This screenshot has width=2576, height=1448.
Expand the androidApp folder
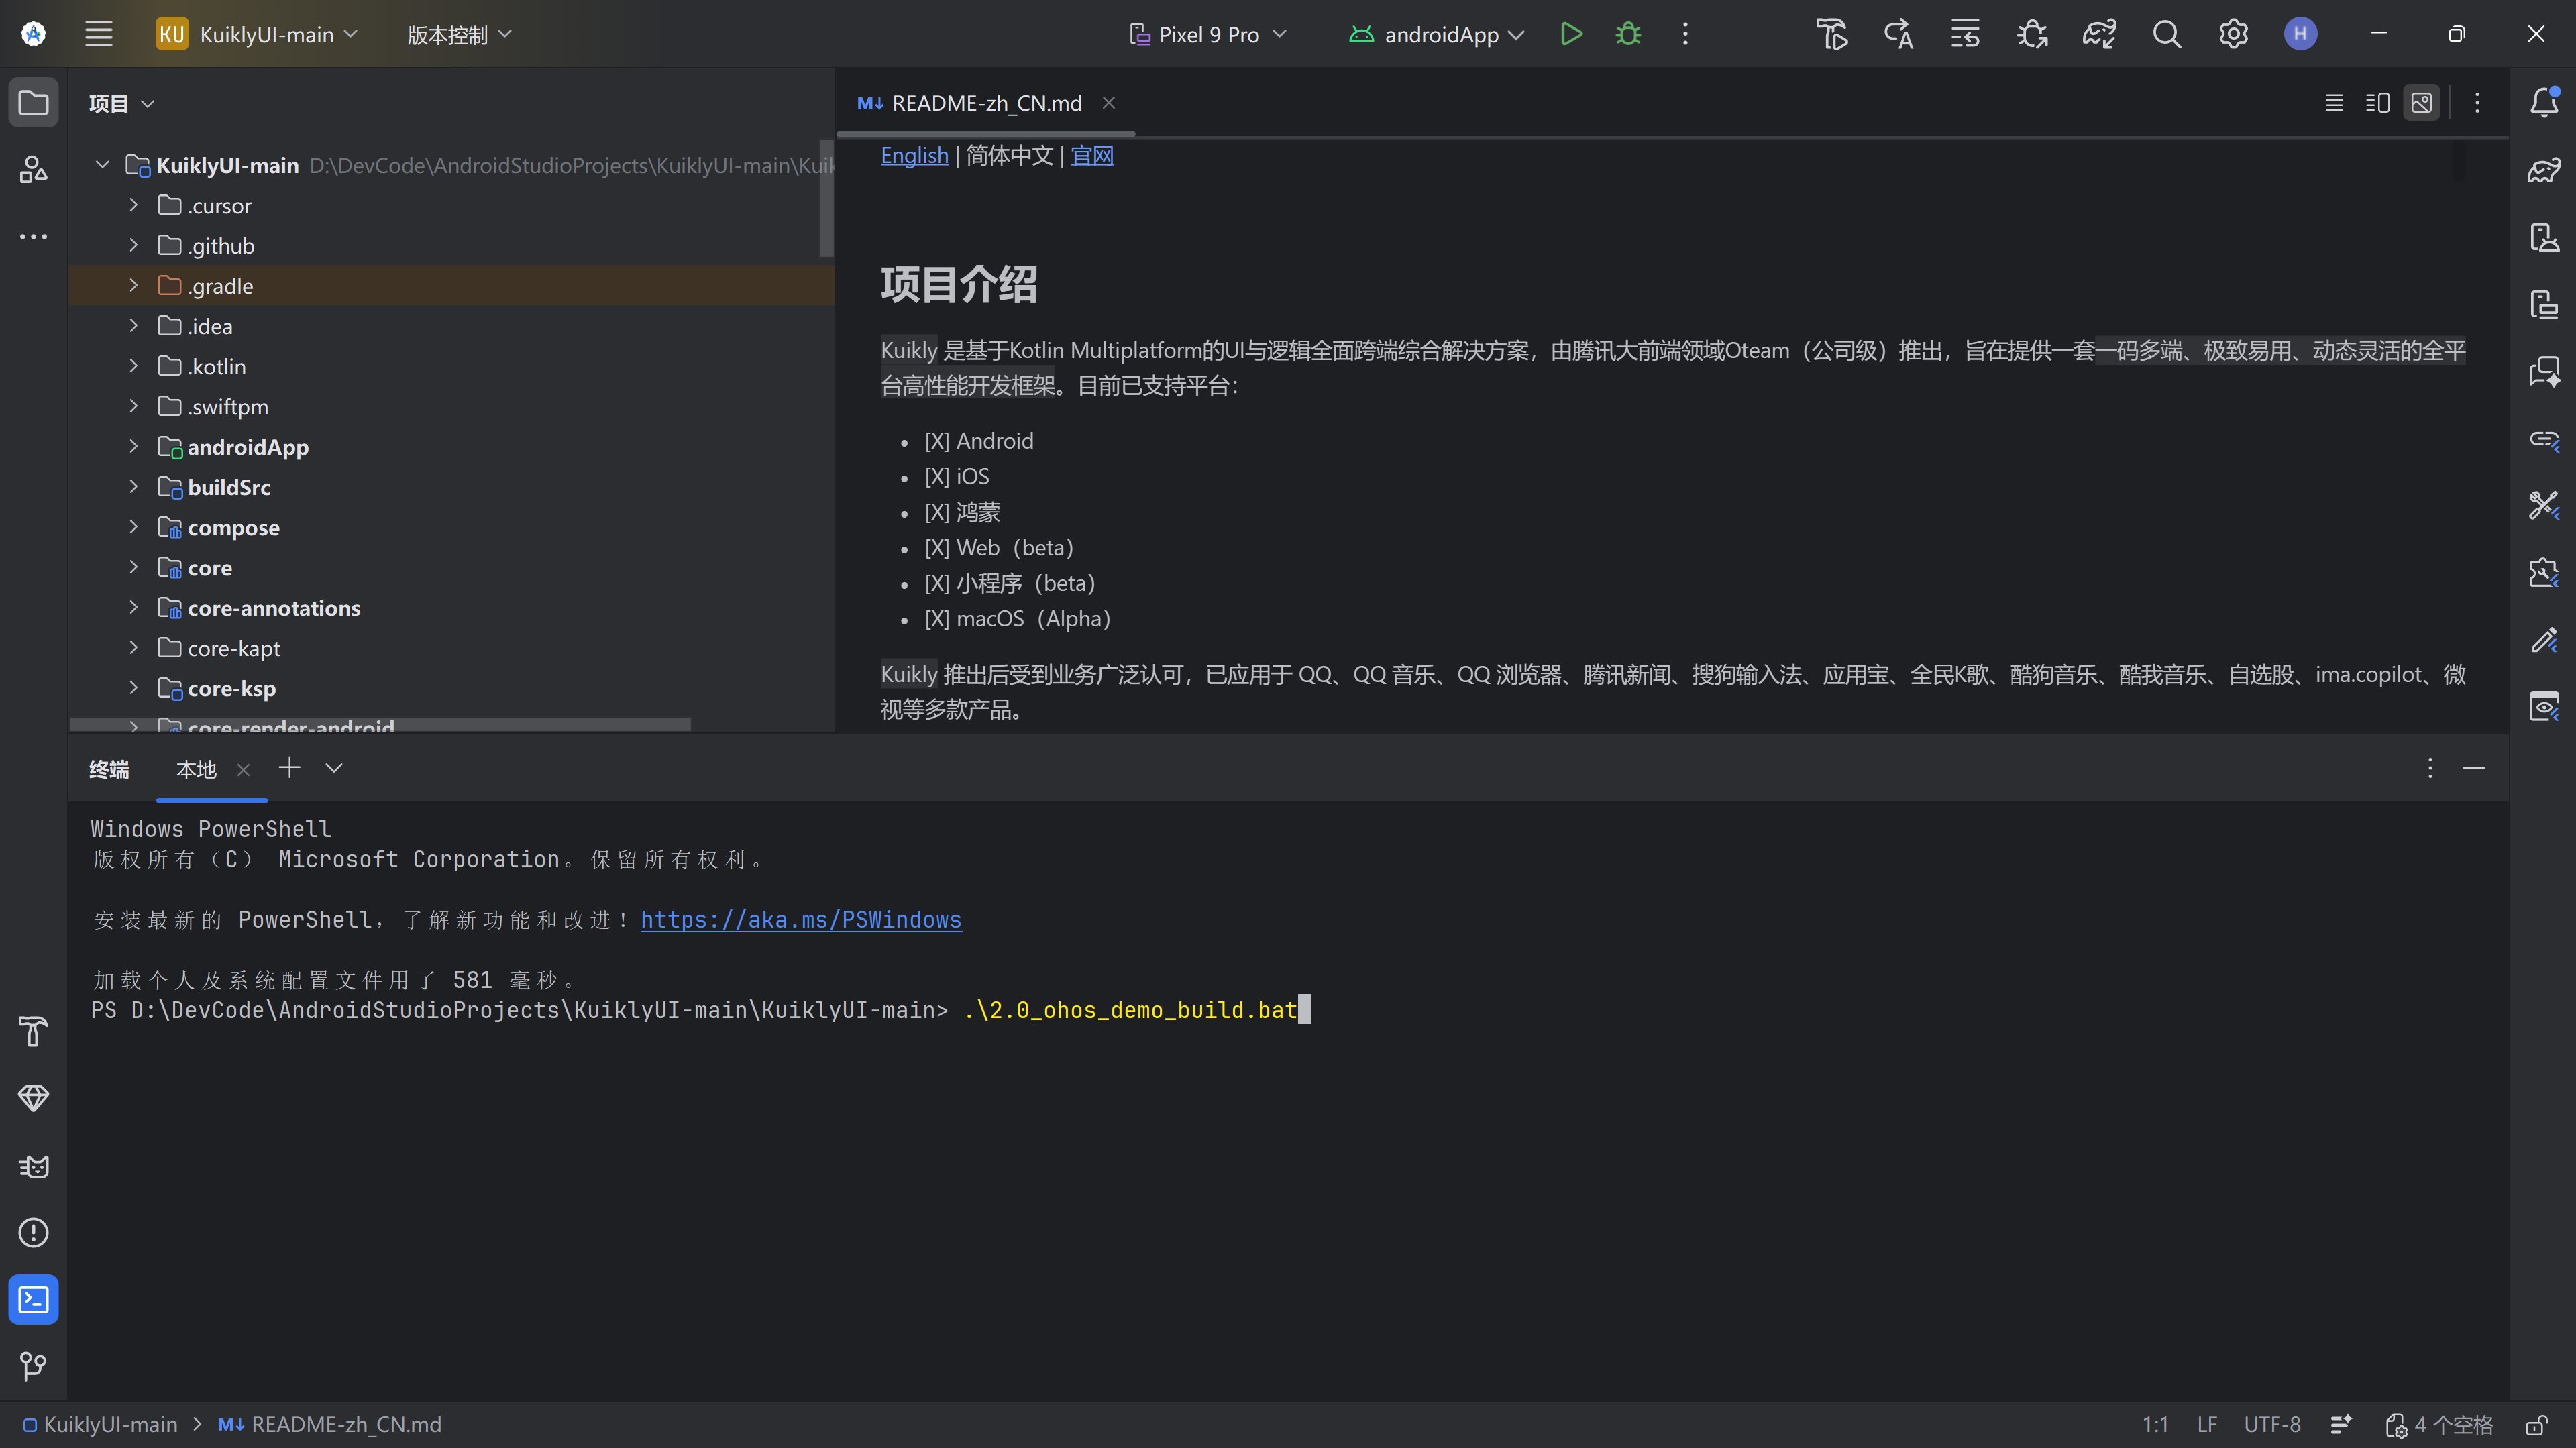pos(133,446)
